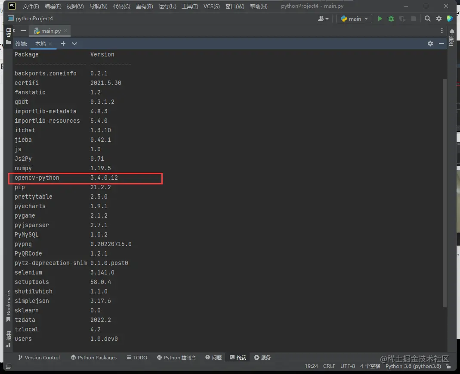Open the 视图(V) menu
Screen dimensions: 460x374
(x=75, y=6)
